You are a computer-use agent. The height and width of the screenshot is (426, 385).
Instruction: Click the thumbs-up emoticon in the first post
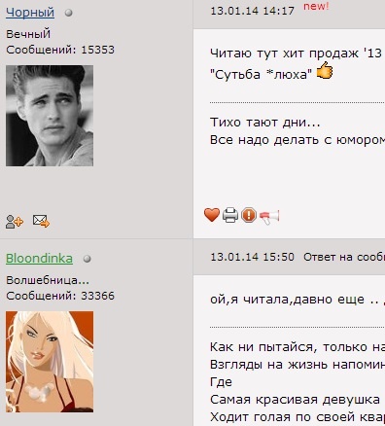[325, 71]
